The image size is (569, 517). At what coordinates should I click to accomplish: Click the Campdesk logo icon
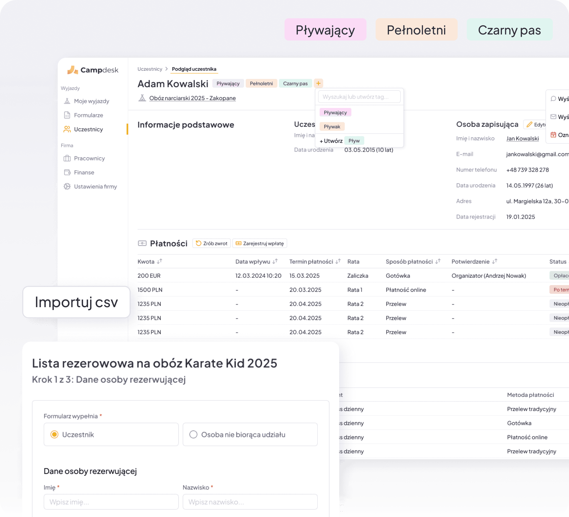(73, 70)
